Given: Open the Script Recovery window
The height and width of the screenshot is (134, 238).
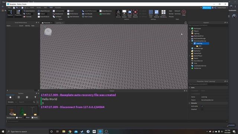Looking at the screenshot, I should (x=106, y=11).
